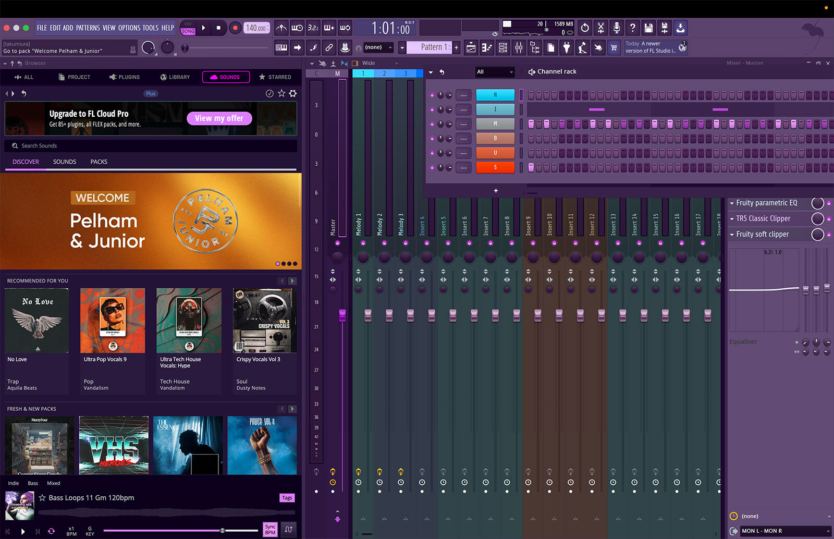Click the Master channel volume fader
This screenshot has width=834, height=539.
(342, 314)
